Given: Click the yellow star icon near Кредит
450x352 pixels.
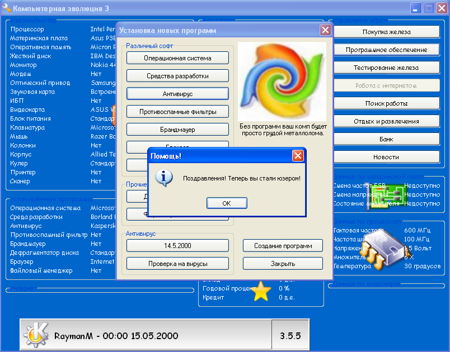Looking at the screenshot, I should [260, 292].
